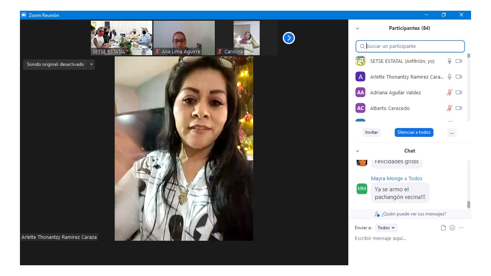
Task: Select the Ana Lima Aguirre video thumbnail
Action: 184,38
